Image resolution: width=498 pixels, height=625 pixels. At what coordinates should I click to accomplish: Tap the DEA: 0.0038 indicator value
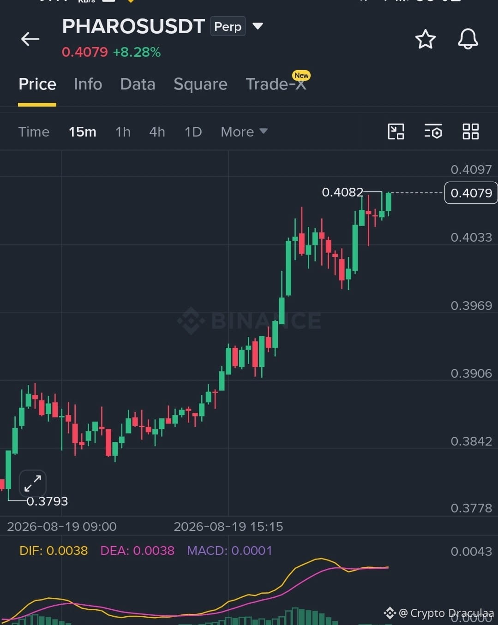tap(137, 550)
